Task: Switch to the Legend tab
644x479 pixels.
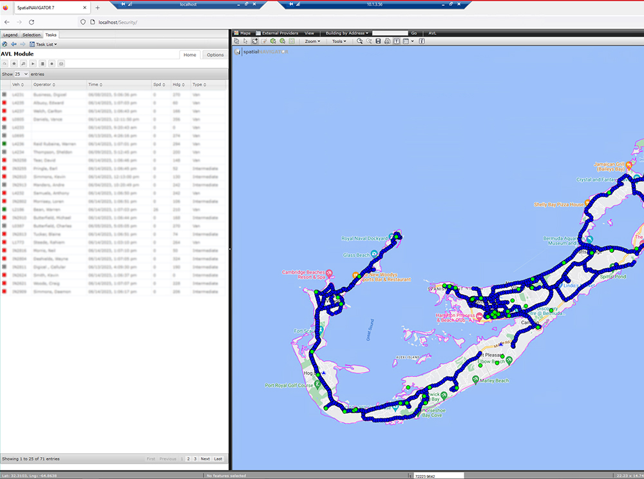Action: click(x=10, y=35)
